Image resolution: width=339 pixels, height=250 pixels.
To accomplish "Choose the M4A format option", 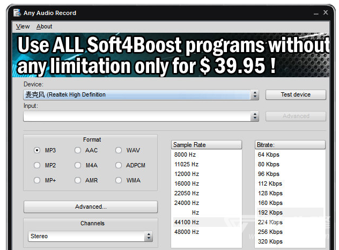I will [78, 165].
